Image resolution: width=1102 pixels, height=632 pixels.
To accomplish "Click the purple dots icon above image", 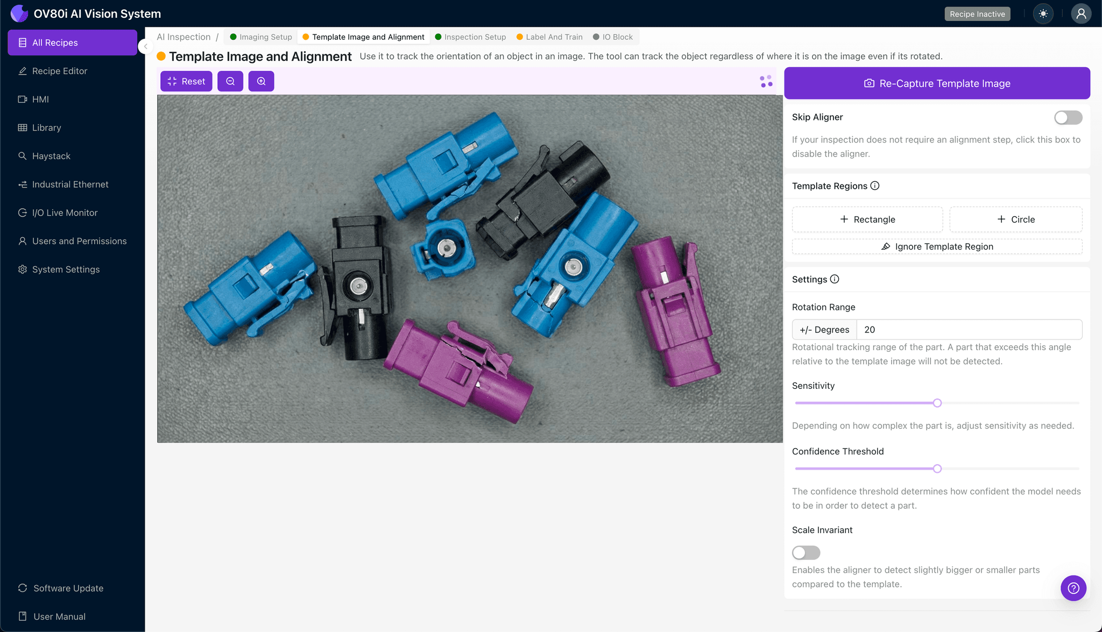I will click(x=766, y=81).
